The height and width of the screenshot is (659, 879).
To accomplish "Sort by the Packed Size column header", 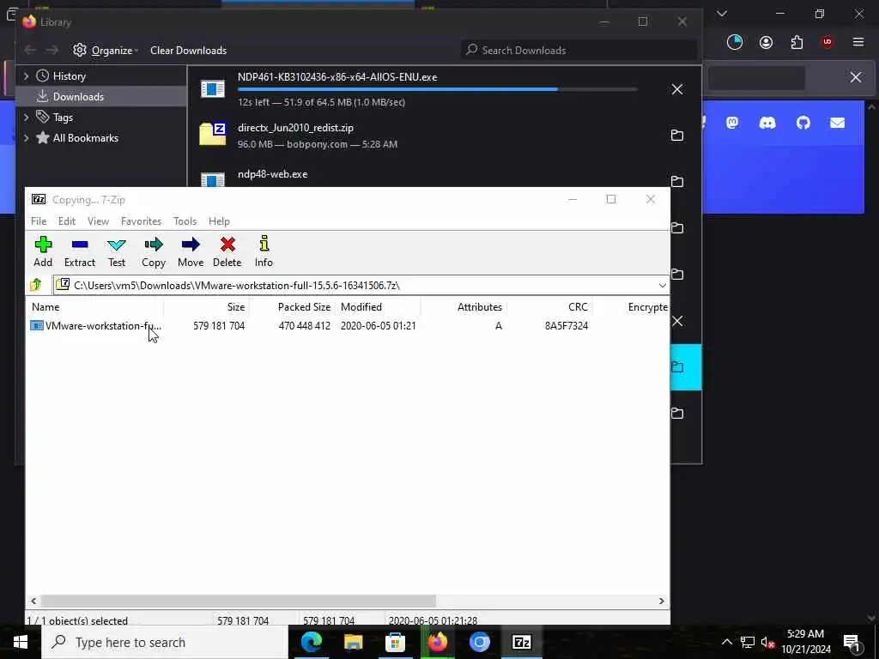I will [292, 307].
